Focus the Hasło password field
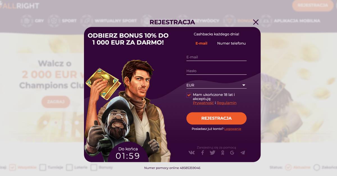Image resolution: width=337 pixels, height=176 pixels. click(216, 71)
